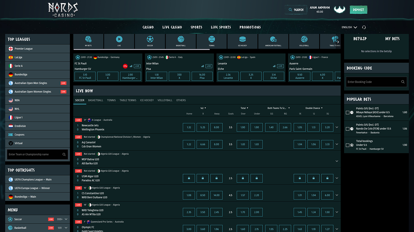The image size is (414, 232).
Task: Open the 1x2 market dropdown
Action: tap(203, 108)
